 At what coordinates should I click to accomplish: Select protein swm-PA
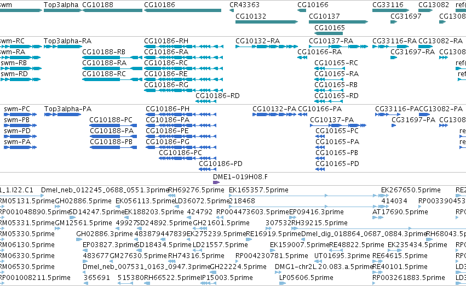pyautogui.click(x=20, y=147)
